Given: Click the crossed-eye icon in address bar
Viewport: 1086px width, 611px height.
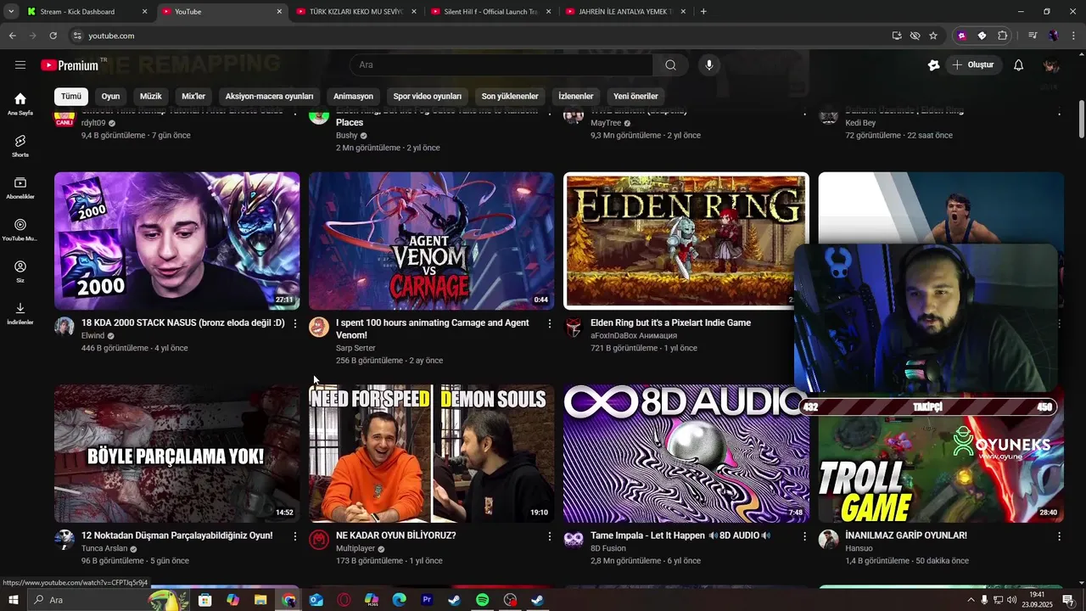Looking at the screenshot, I should (915, 36).
